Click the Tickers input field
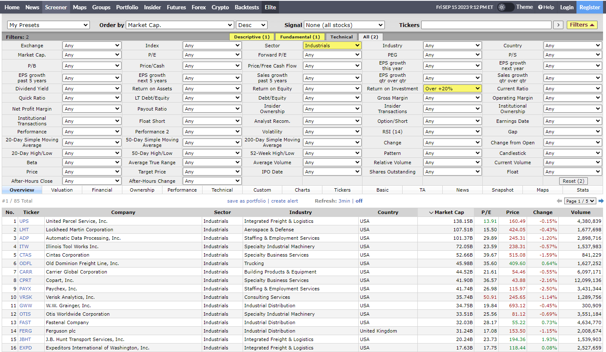The image size is (606, 352). (486, 25)
